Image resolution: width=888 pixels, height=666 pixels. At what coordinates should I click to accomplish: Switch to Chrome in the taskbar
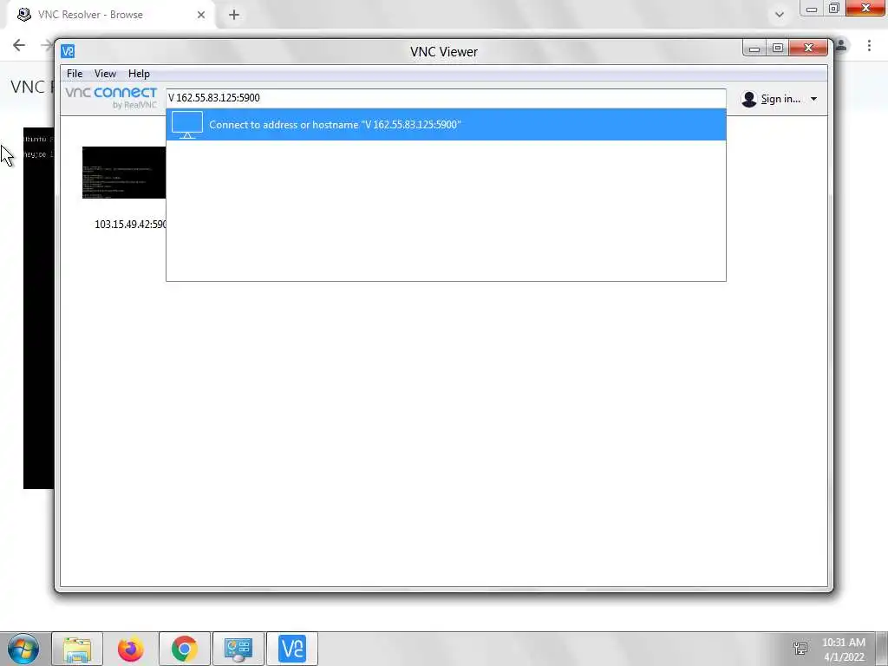pyautogui.click(x=185, y=649)
